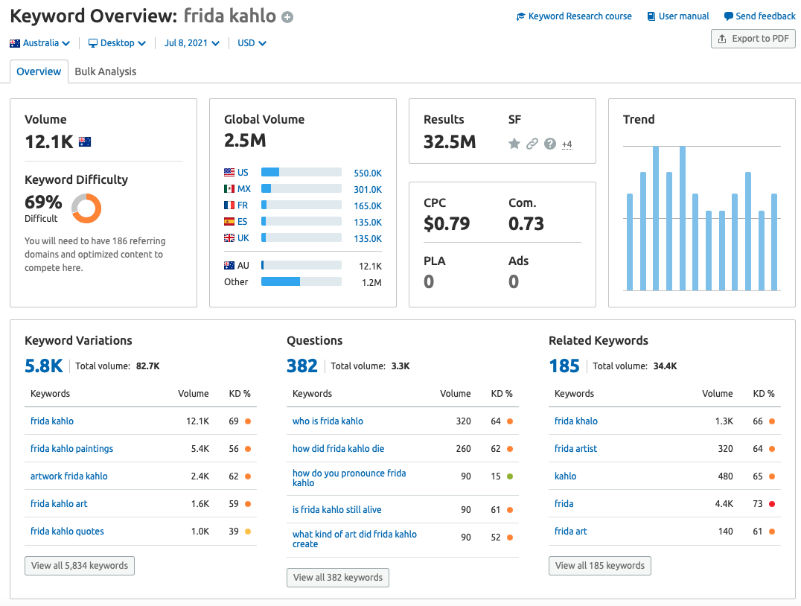Click the Send feedback speech bubble icon
The height and width of the screenshot is (606, 801).
pos(729,16)
